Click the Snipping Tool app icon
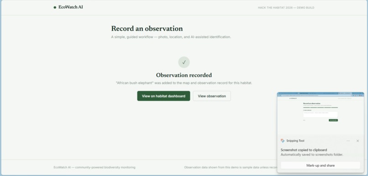The height and width of the screenshot is (176, 368). [283, 141]
